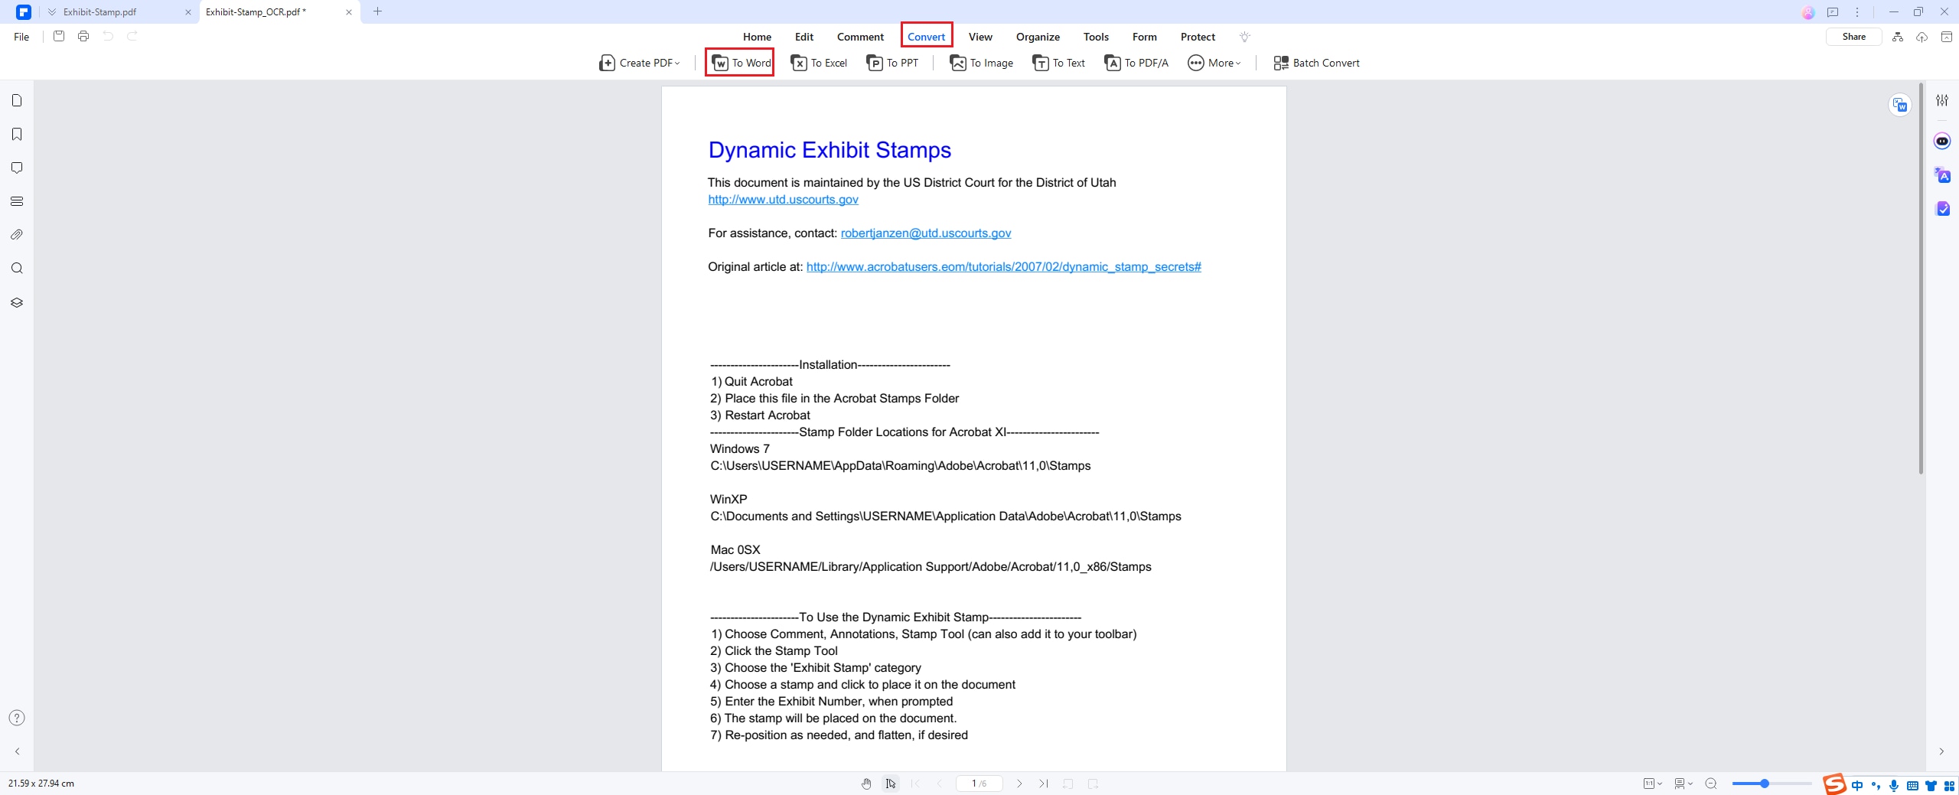
Task: Add a new tab with plus button
Action: [x=377, y=11]
